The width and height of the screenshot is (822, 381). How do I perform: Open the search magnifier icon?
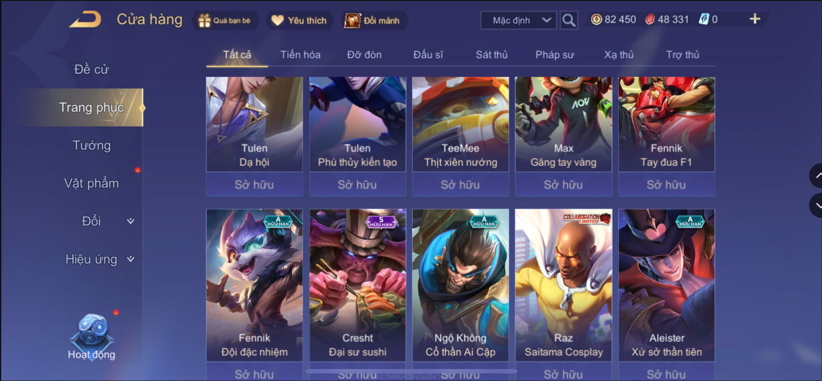pyautogui.click(x=568, y=20)
